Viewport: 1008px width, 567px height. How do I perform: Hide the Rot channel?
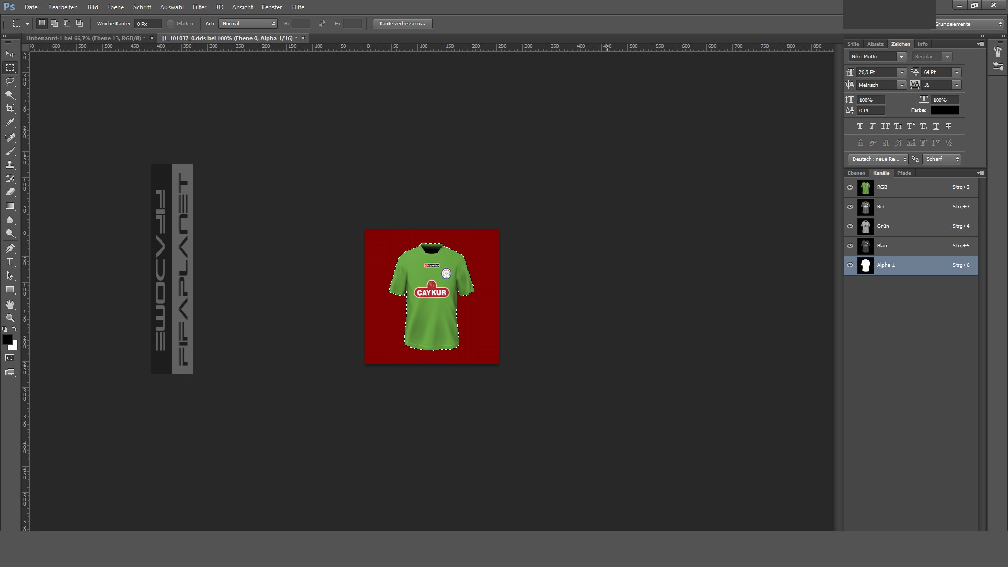click(850, 207)
